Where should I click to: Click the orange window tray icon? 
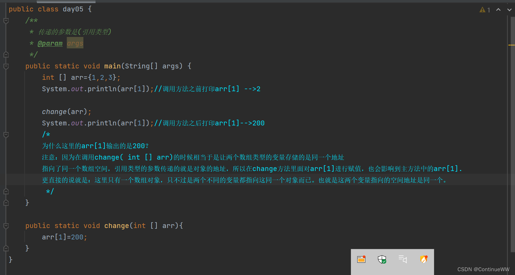tap(361, 259)
